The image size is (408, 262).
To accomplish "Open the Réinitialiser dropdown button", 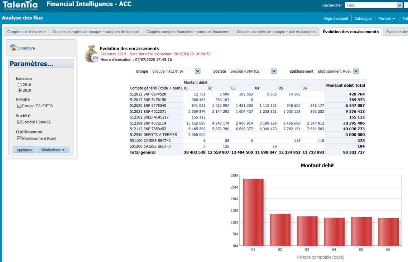I will tap(53, 150).
